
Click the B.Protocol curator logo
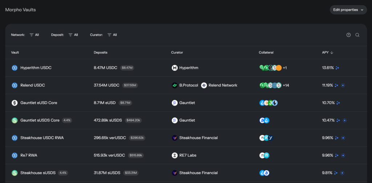point(175,85)
